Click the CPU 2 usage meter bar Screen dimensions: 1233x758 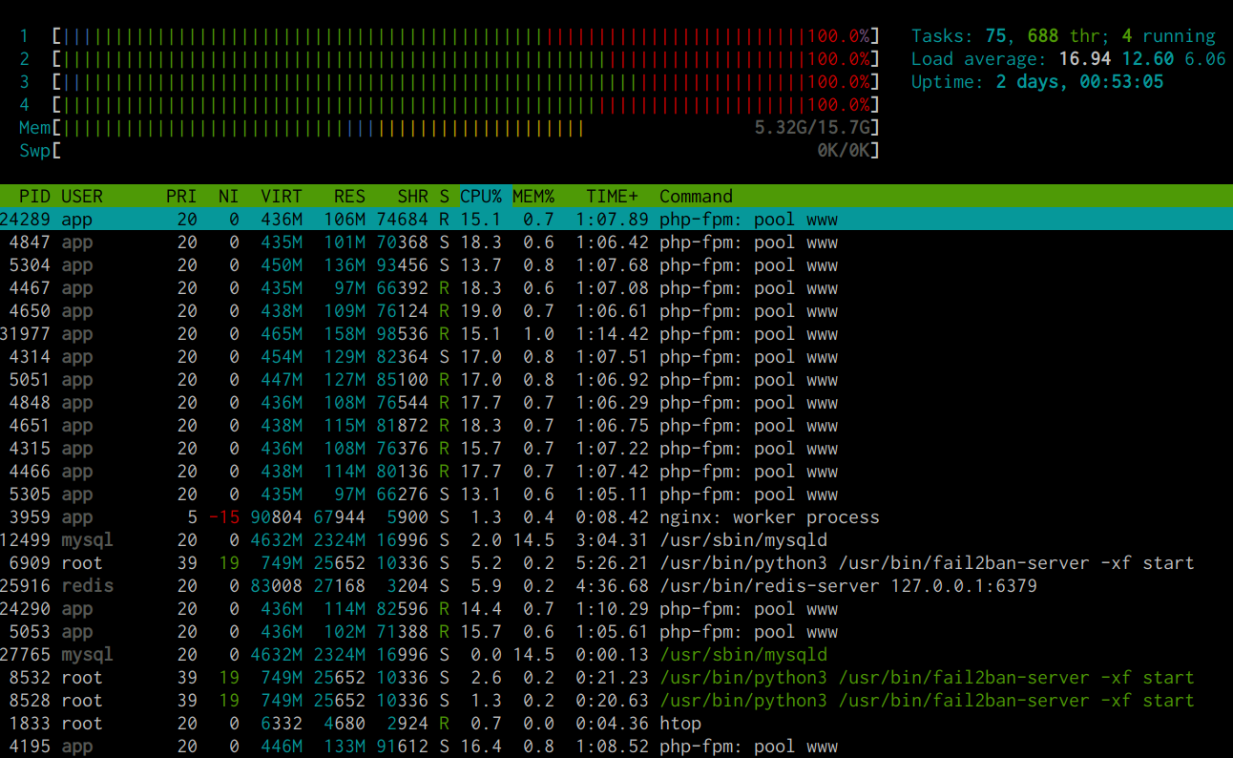(x=466, y=59)
